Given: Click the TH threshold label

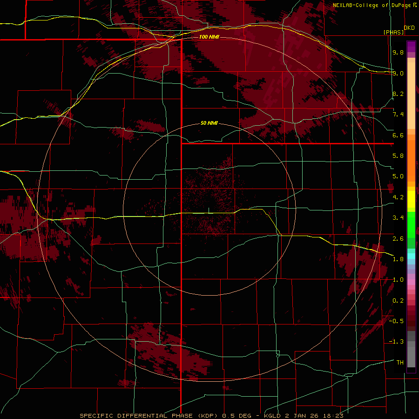Looking at the screenshot, I should 400,363.
